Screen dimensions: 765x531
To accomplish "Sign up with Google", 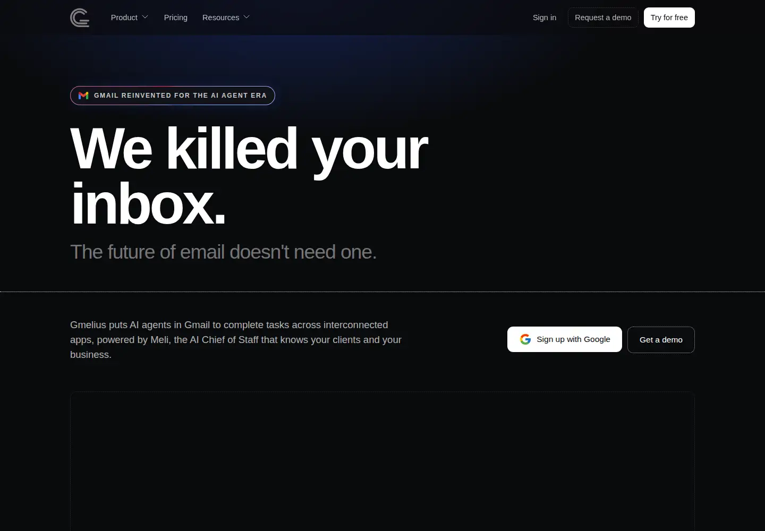I will click(x=565, y=339).
